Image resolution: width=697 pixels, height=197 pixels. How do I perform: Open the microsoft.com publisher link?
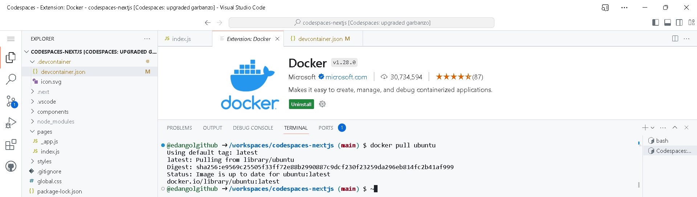pos(346,77)
